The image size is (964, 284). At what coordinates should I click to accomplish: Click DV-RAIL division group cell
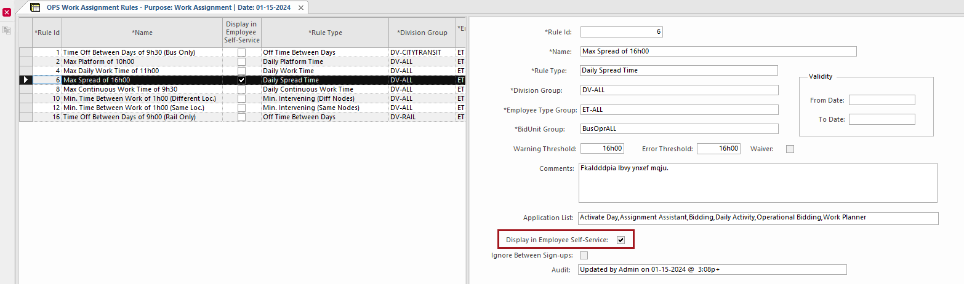[x=422, y=117]
